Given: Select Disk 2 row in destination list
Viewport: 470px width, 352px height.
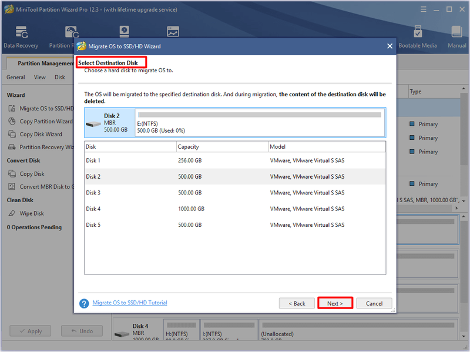Looking at the screenshot, I should (x=235, y=177).
